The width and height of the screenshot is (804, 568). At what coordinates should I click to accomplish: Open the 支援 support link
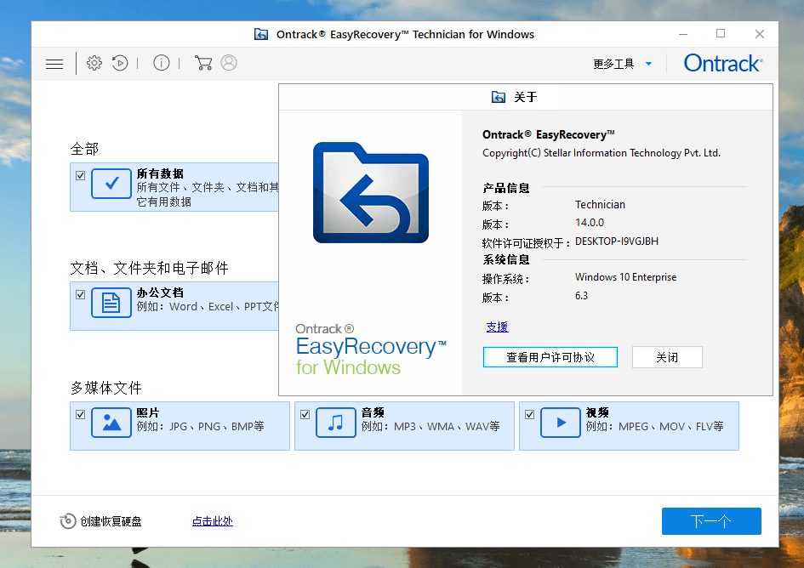(x=497, y=327)
